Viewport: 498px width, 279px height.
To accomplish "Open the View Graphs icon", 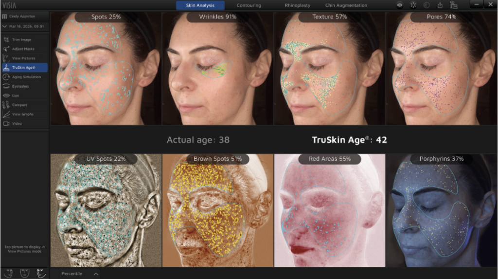I will (6, 114).
